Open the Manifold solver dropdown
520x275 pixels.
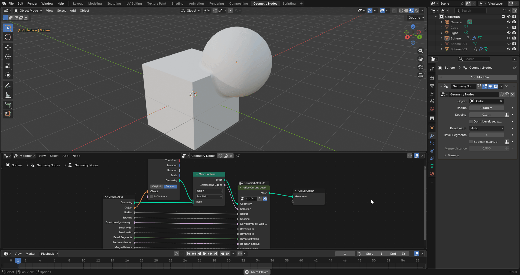pos(209,197)
